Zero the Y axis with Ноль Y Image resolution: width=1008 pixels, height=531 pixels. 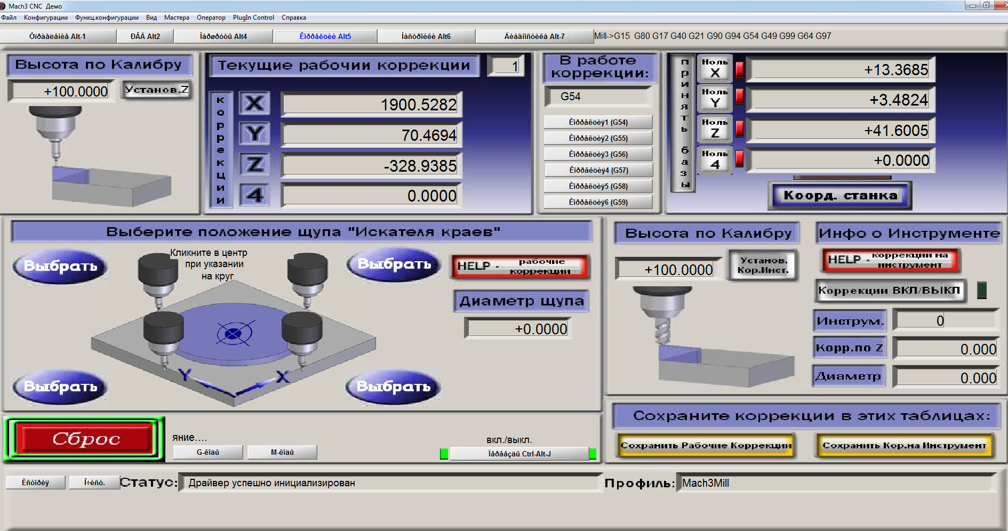pyautogui.click(x=715, y=99)
